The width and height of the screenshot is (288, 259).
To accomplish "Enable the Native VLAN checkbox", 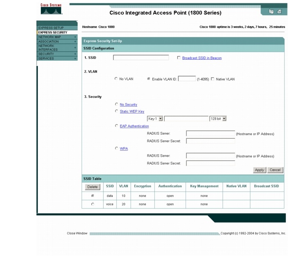I will click(213, 79).
